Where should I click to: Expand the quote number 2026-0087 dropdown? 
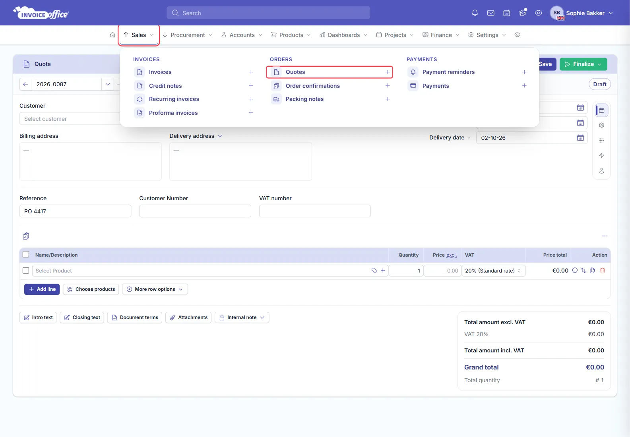coord(108,84)
